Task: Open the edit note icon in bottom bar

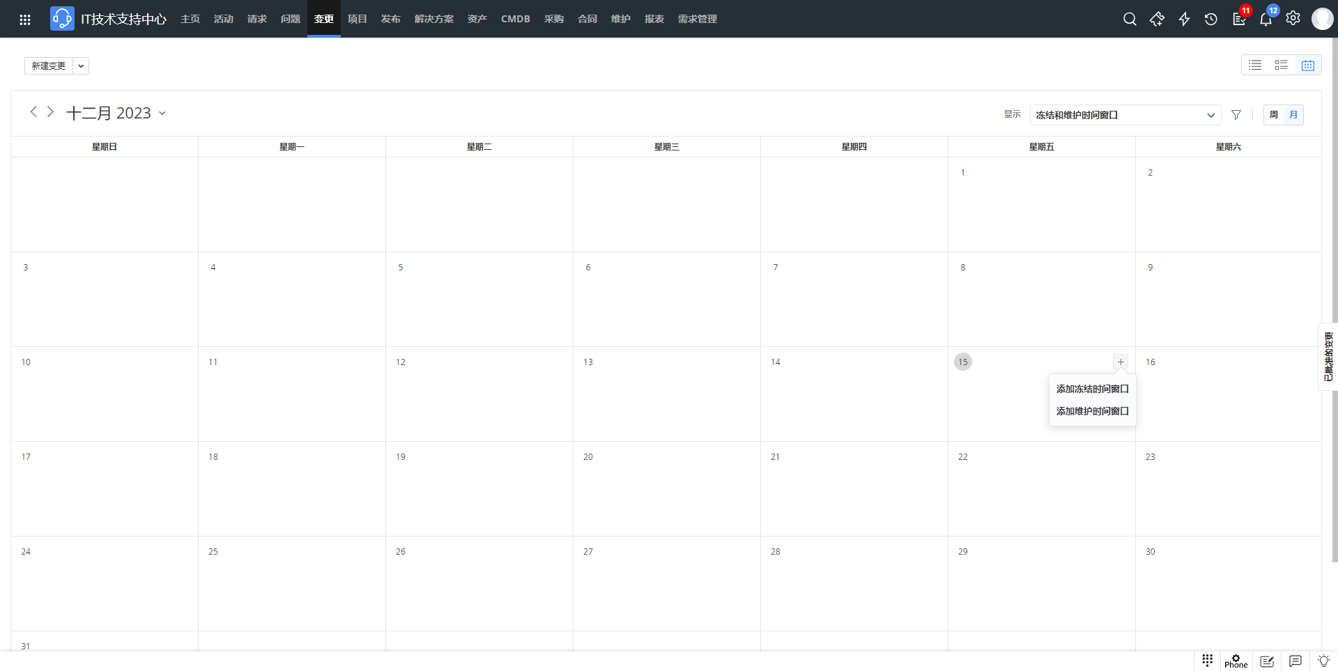Action: pos(1267,661)
